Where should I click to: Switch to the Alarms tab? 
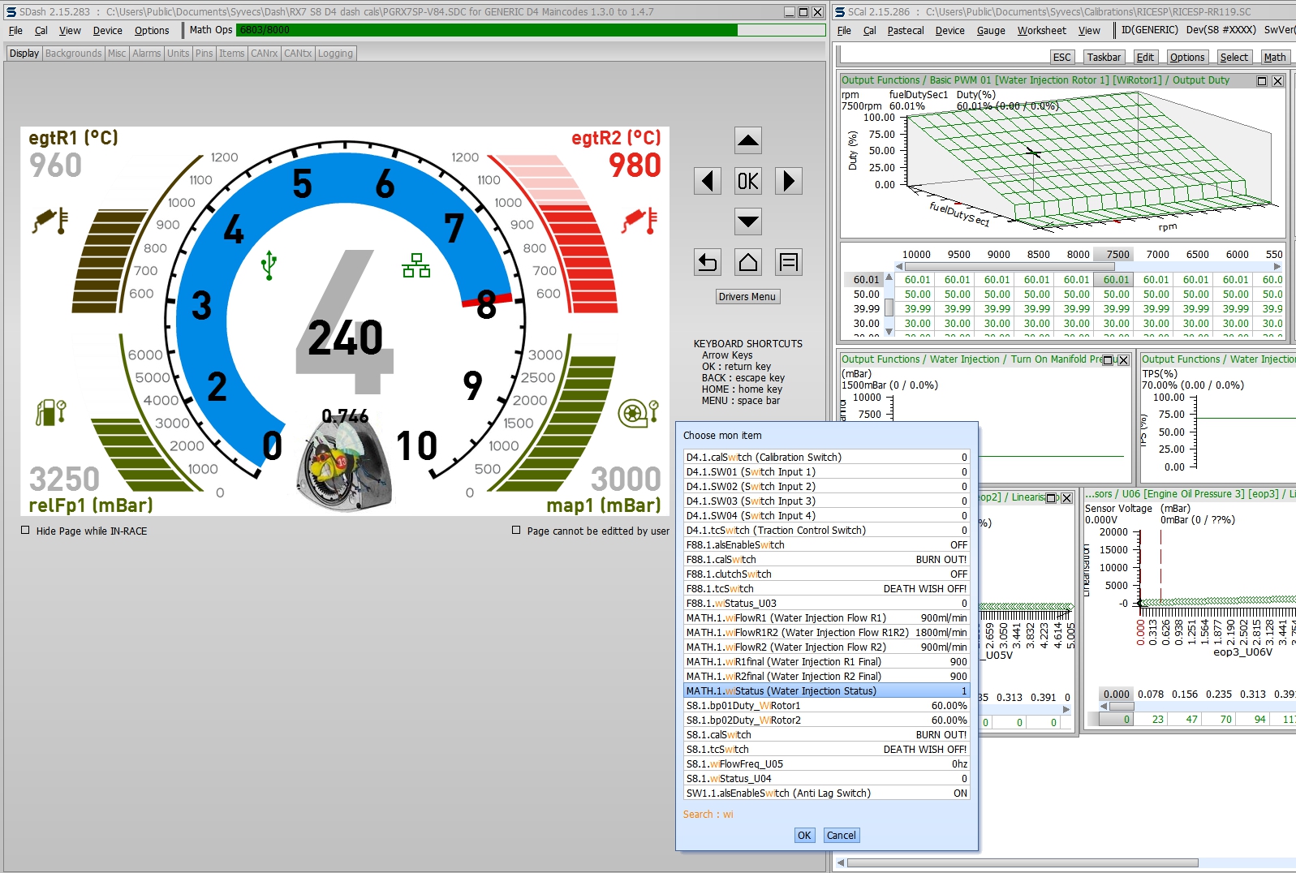point(147,54)
